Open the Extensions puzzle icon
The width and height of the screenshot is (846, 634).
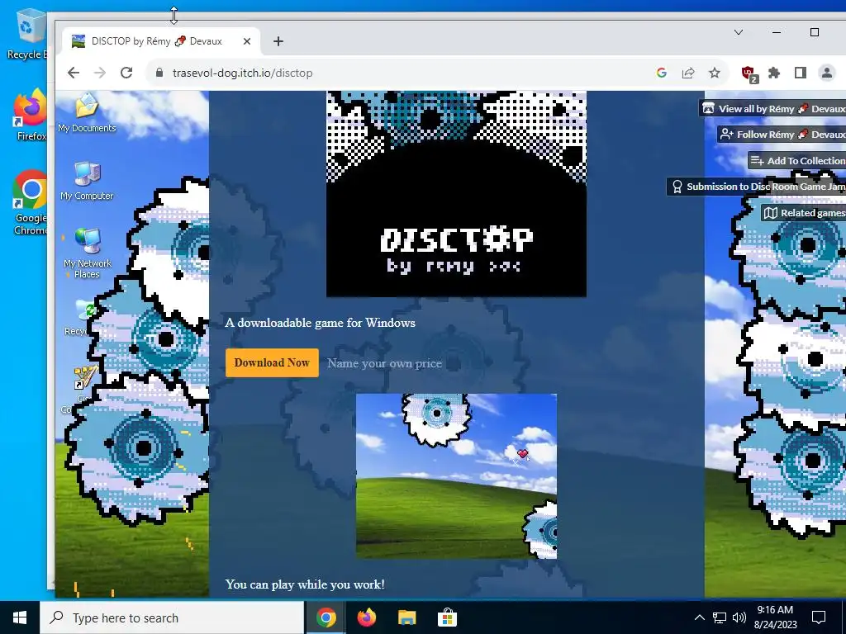click(x=774, y=73)
